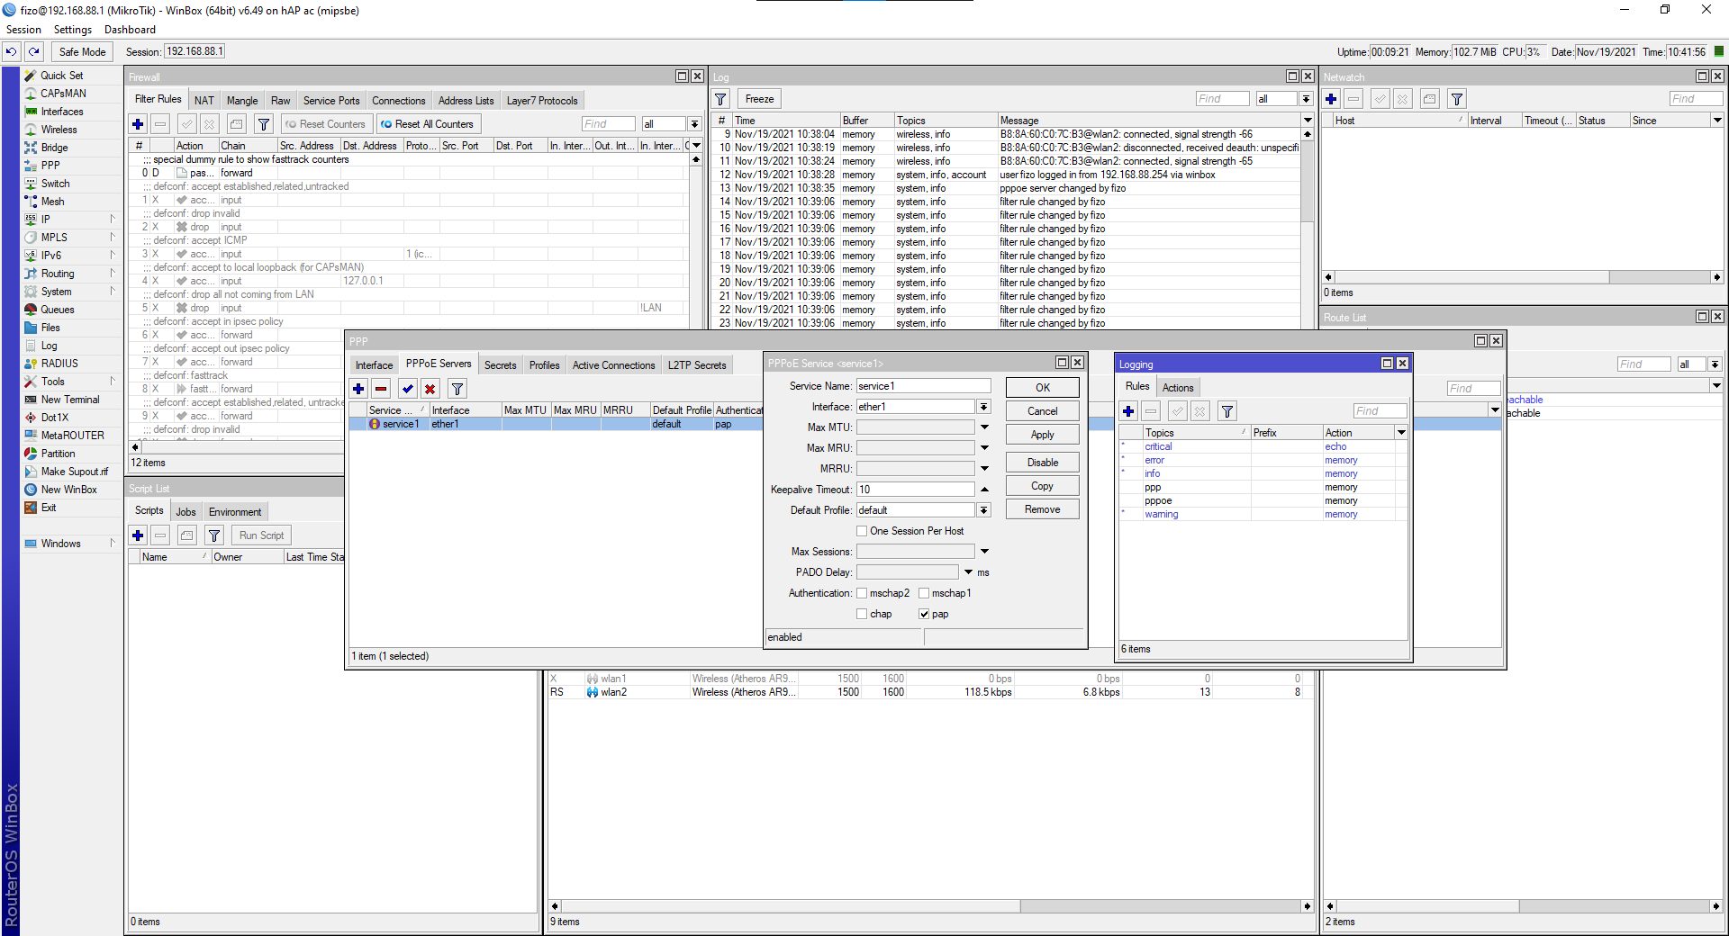Open the Default Profile dropdown
The width and height of the screenshot is (1729, 936).
(984, 510)
